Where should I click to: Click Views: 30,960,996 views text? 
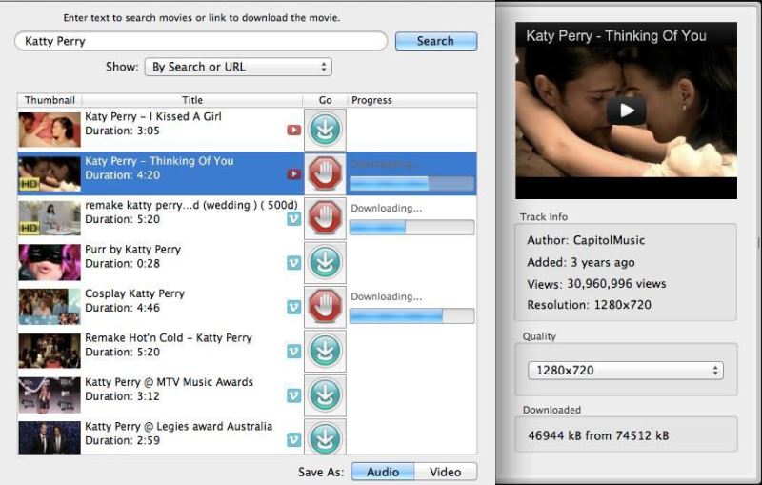pyautogui.click(x=597, y=284)
